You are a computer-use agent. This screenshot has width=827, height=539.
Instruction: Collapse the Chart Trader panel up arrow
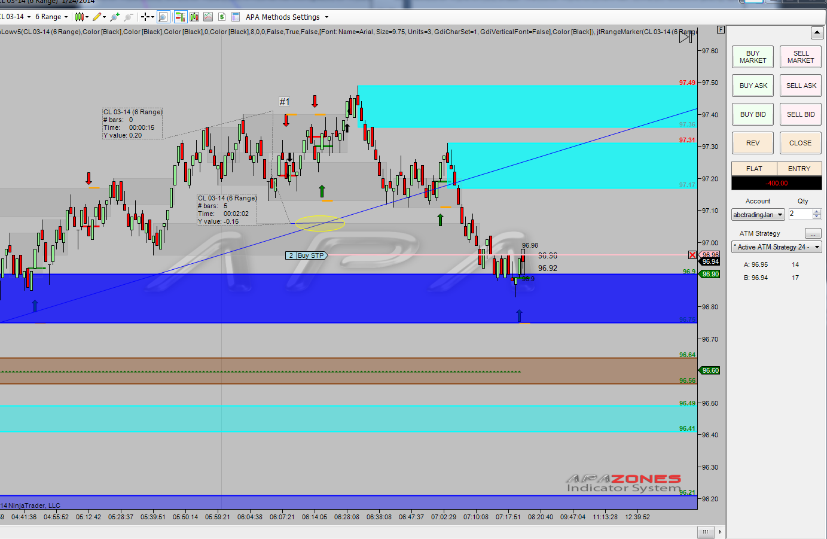click(x=817, y=33)
